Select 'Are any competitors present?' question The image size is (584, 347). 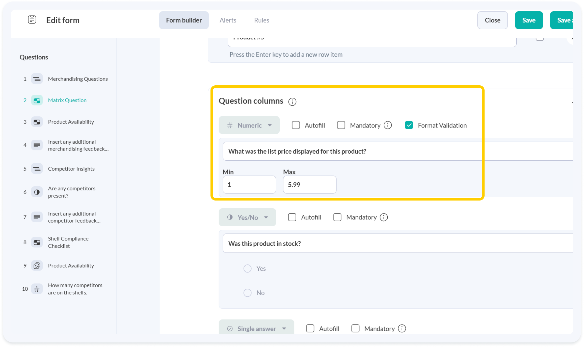click(72, 192)
